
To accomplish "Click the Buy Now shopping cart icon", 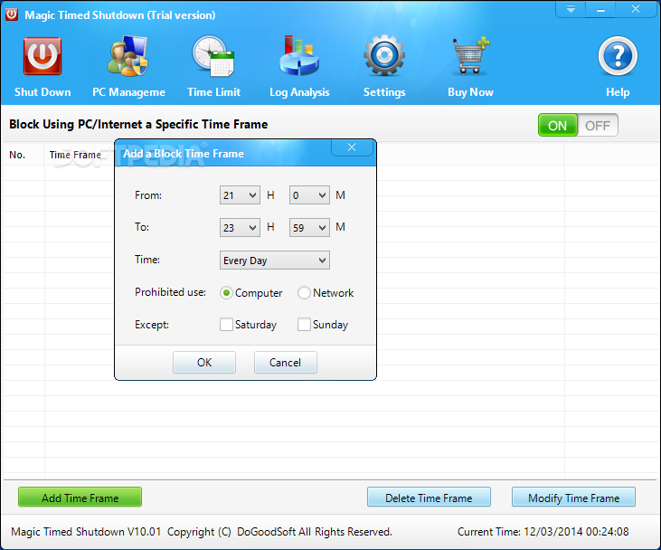I will 470,56.
